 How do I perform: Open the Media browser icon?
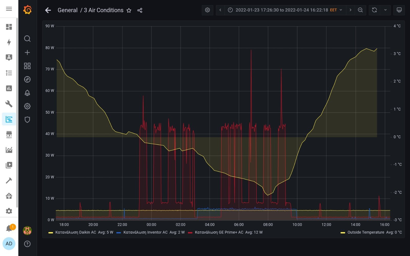[x=9, y=165]
